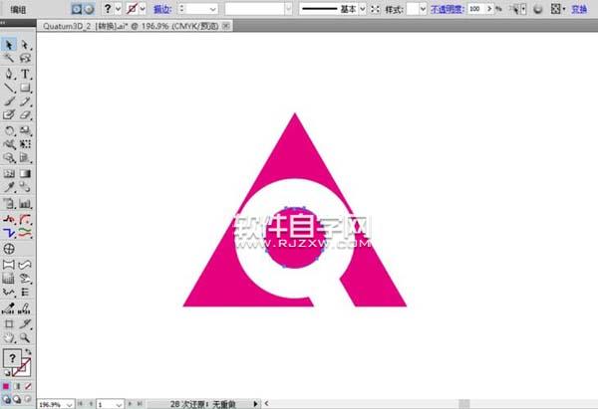Select the Artboard tool

(x=9, y=324)
